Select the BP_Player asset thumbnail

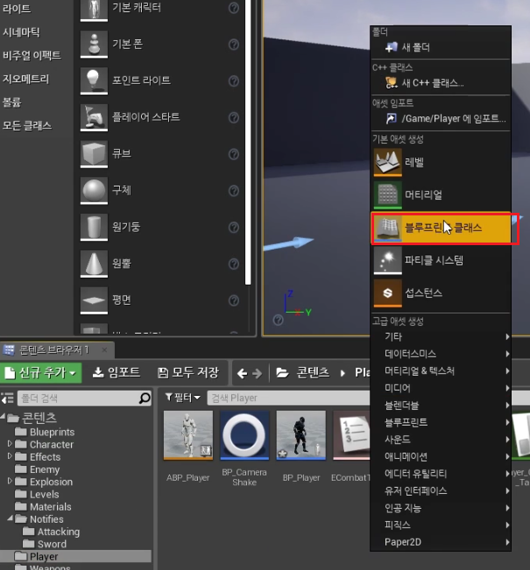pos(300,435)
